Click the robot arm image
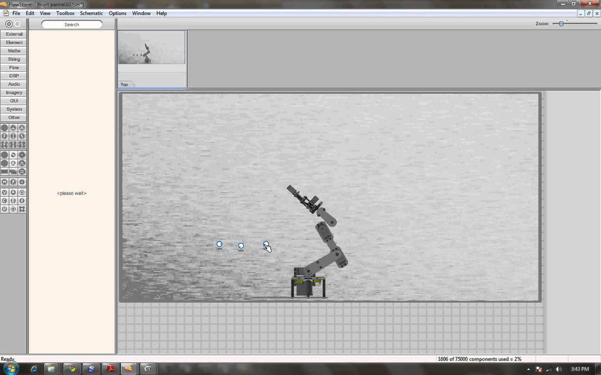The width and height of the screenshot is (601, 375). coord(317,241)
